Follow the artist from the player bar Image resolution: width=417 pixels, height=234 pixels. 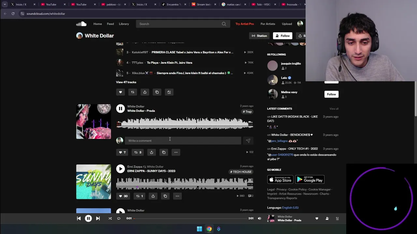[x=327, y=218]
